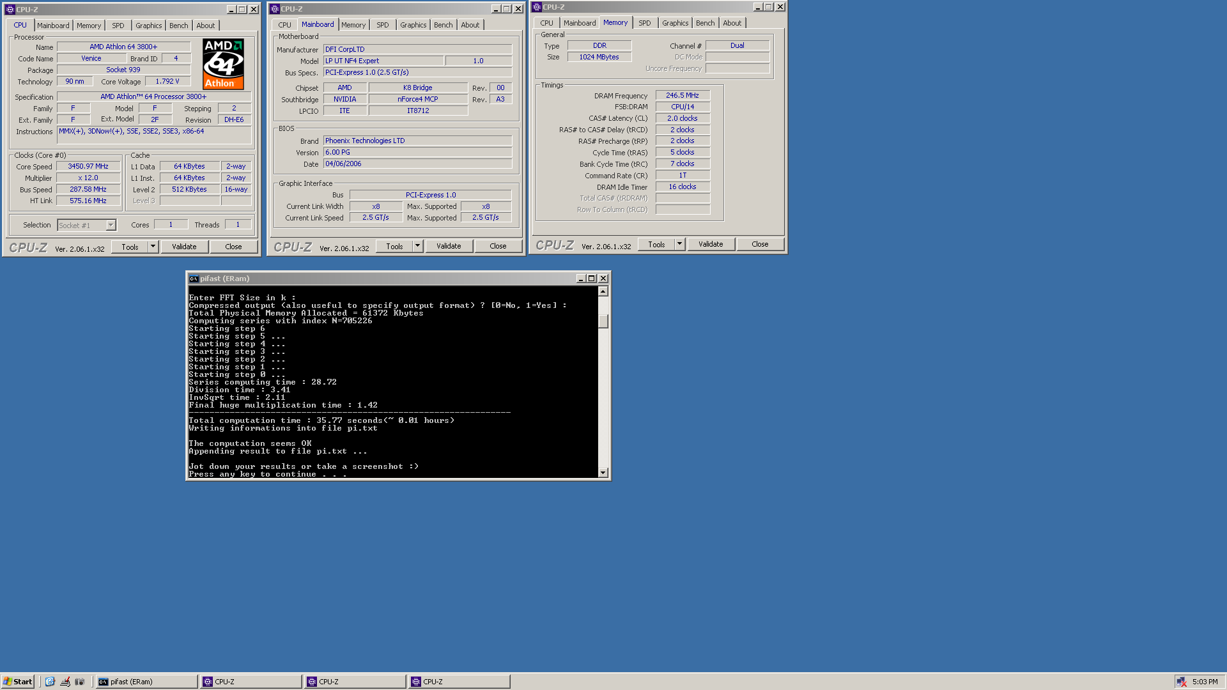Click the pifast scrollbar thumb
The image size is (1227, 690).
(x=603, y=320)
